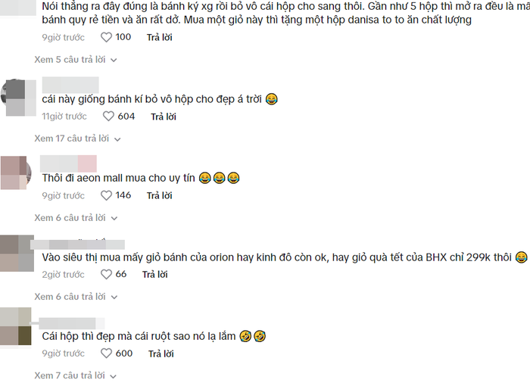Reply to the danisa comment with 100 likes
Screen dimensions: 530x383
point(159,37)
